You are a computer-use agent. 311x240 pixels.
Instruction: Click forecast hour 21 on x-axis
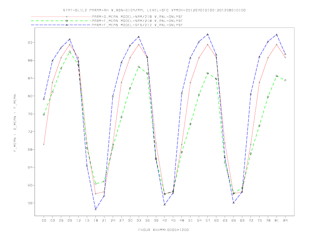pos(104,220)
